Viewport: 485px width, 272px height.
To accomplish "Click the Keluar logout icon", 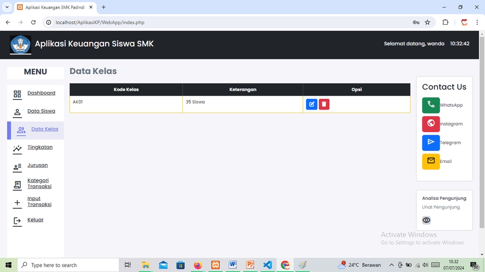I will (17, 221).
